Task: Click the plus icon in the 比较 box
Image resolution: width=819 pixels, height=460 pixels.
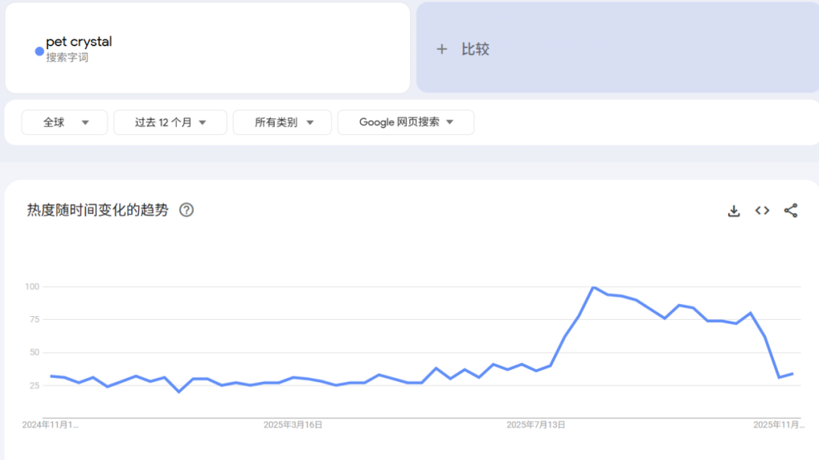Action: (442, 49)
